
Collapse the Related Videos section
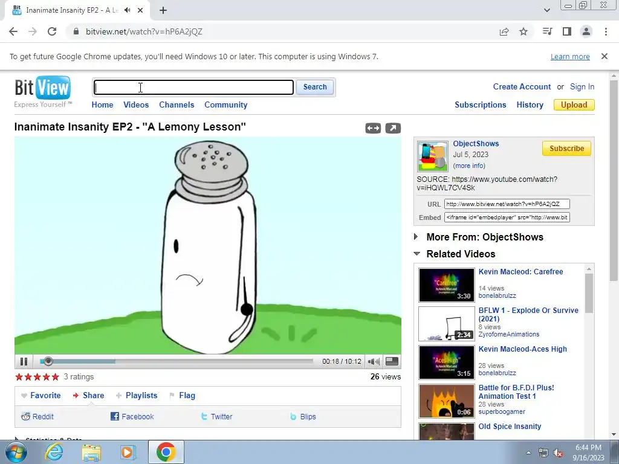point(461,254)
